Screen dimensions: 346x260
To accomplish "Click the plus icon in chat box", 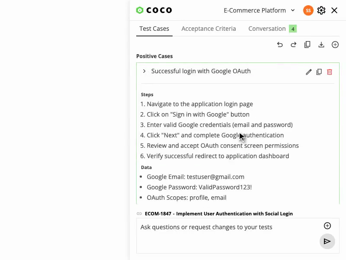I will [327, 226].
